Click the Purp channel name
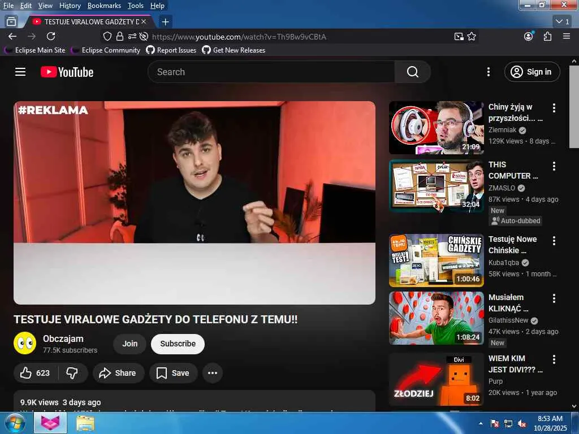This screenshot has height=434, width=579. (x=495, y=381)
